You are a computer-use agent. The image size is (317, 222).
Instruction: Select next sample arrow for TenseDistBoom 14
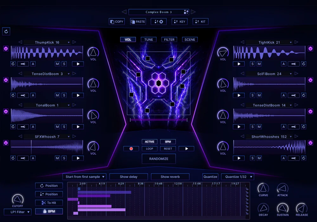coord(296,105)
